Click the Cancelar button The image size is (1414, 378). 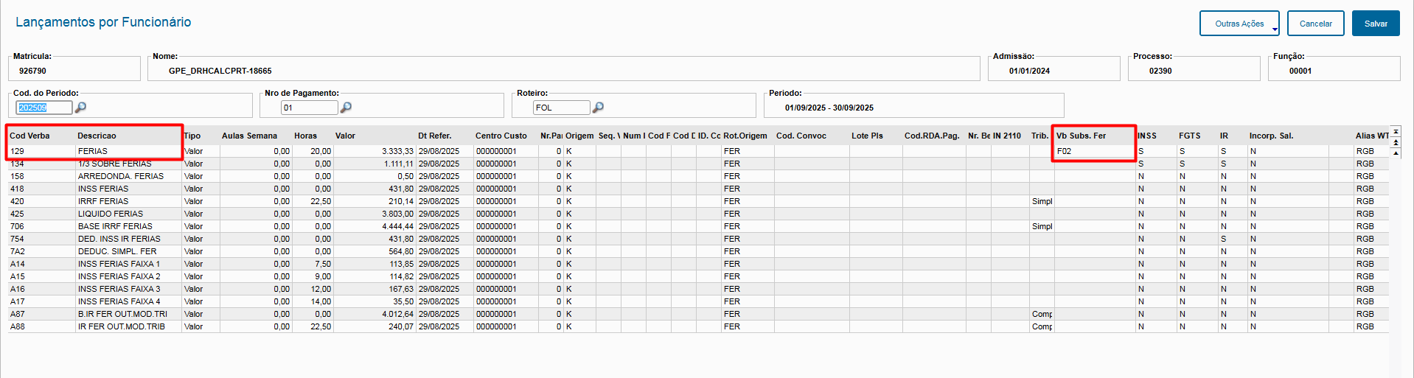(x=1315, y=24)
